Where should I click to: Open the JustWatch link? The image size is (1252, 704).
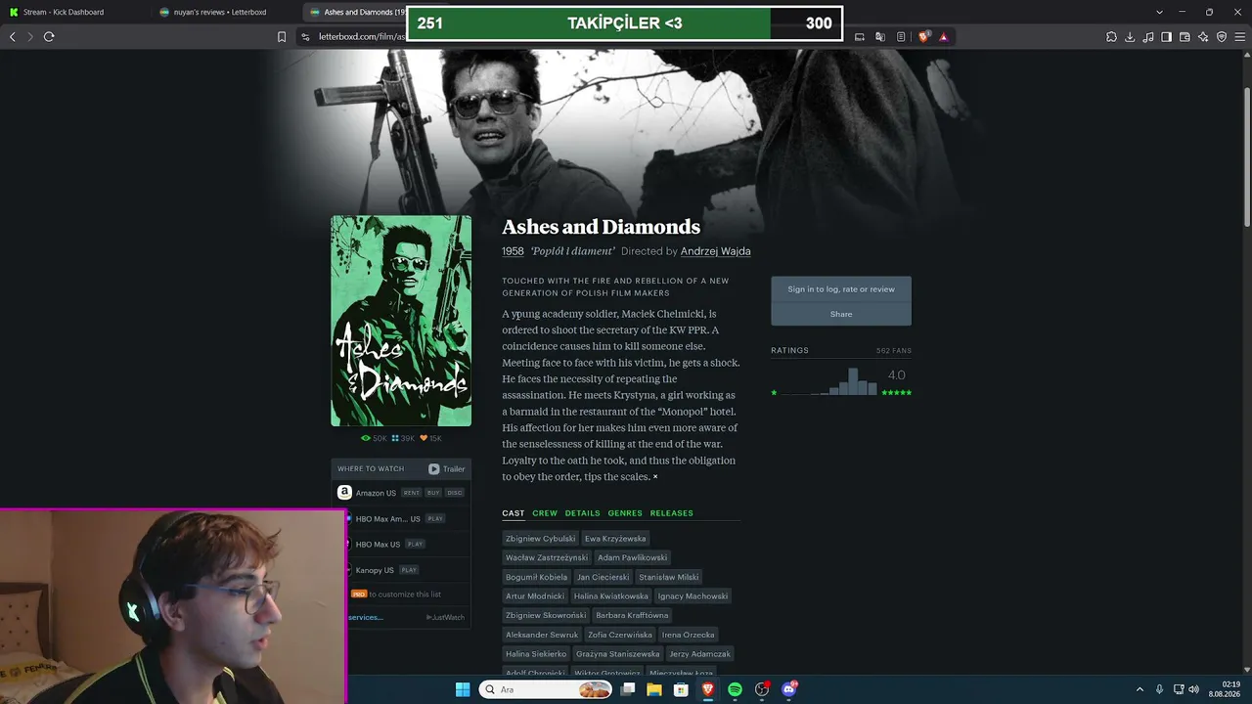click(x=445, y=617)
